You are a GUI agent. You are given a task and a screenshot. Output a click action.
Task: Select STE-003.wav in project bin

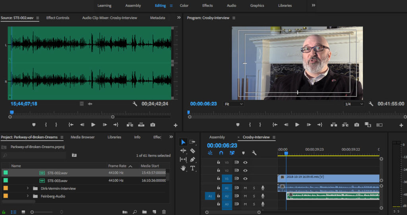pos(57,181)
